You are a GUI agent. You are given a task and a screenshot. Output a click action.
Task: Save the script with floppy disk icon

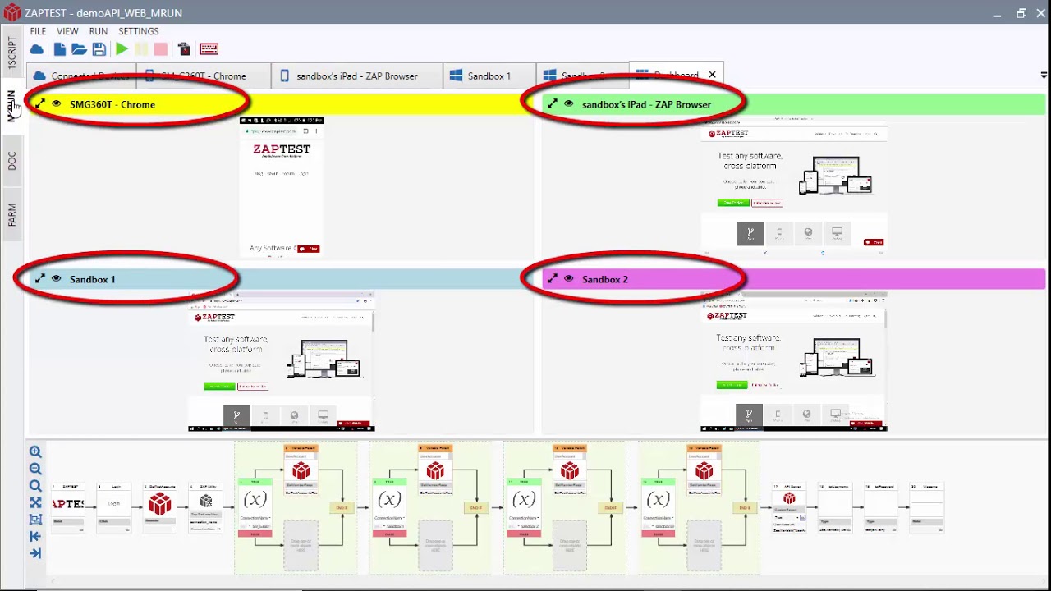pos(99,49)
